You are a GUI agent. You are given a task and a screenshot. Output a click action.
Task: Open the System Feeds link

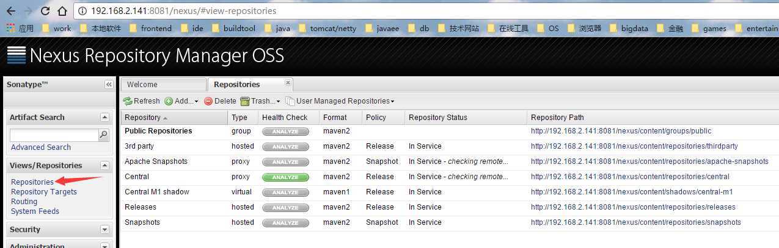tap(35, 211)
